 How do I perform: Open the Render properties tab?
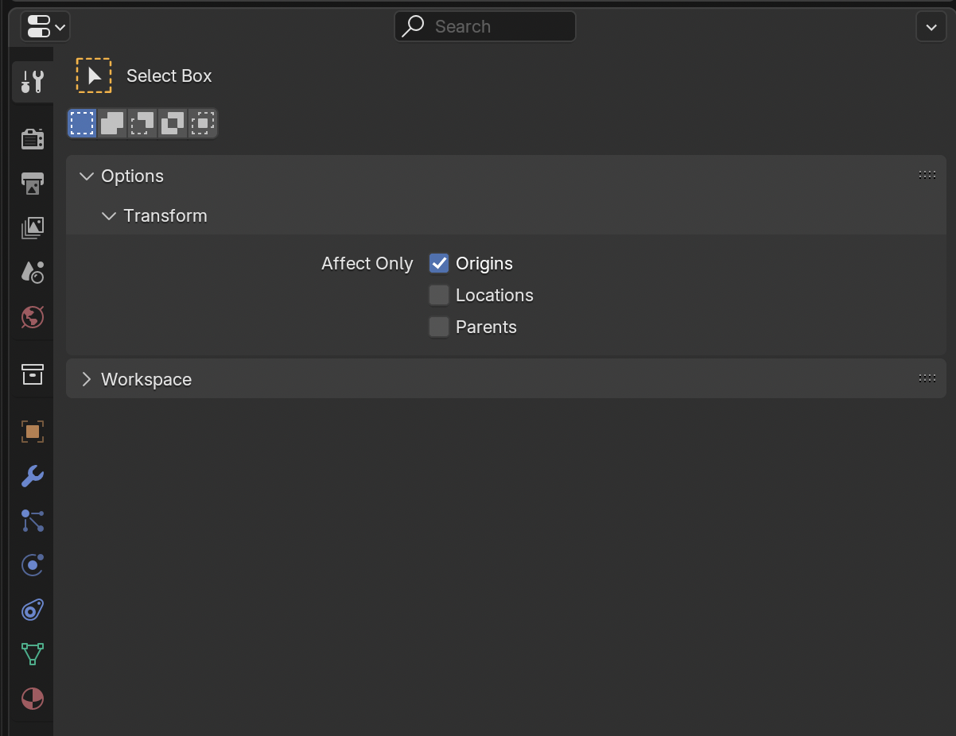click(33, 138)
